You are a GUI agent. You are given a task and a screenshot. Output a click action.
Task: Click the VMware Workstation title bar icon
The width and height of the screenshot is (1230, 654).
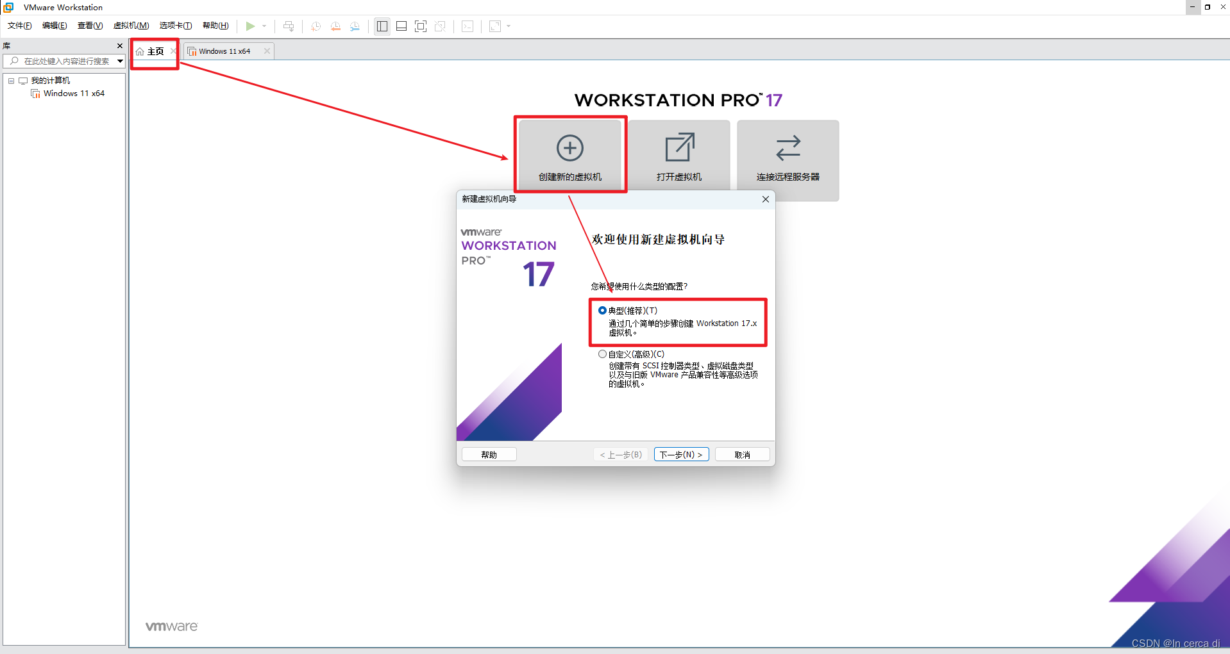(9, 7)
